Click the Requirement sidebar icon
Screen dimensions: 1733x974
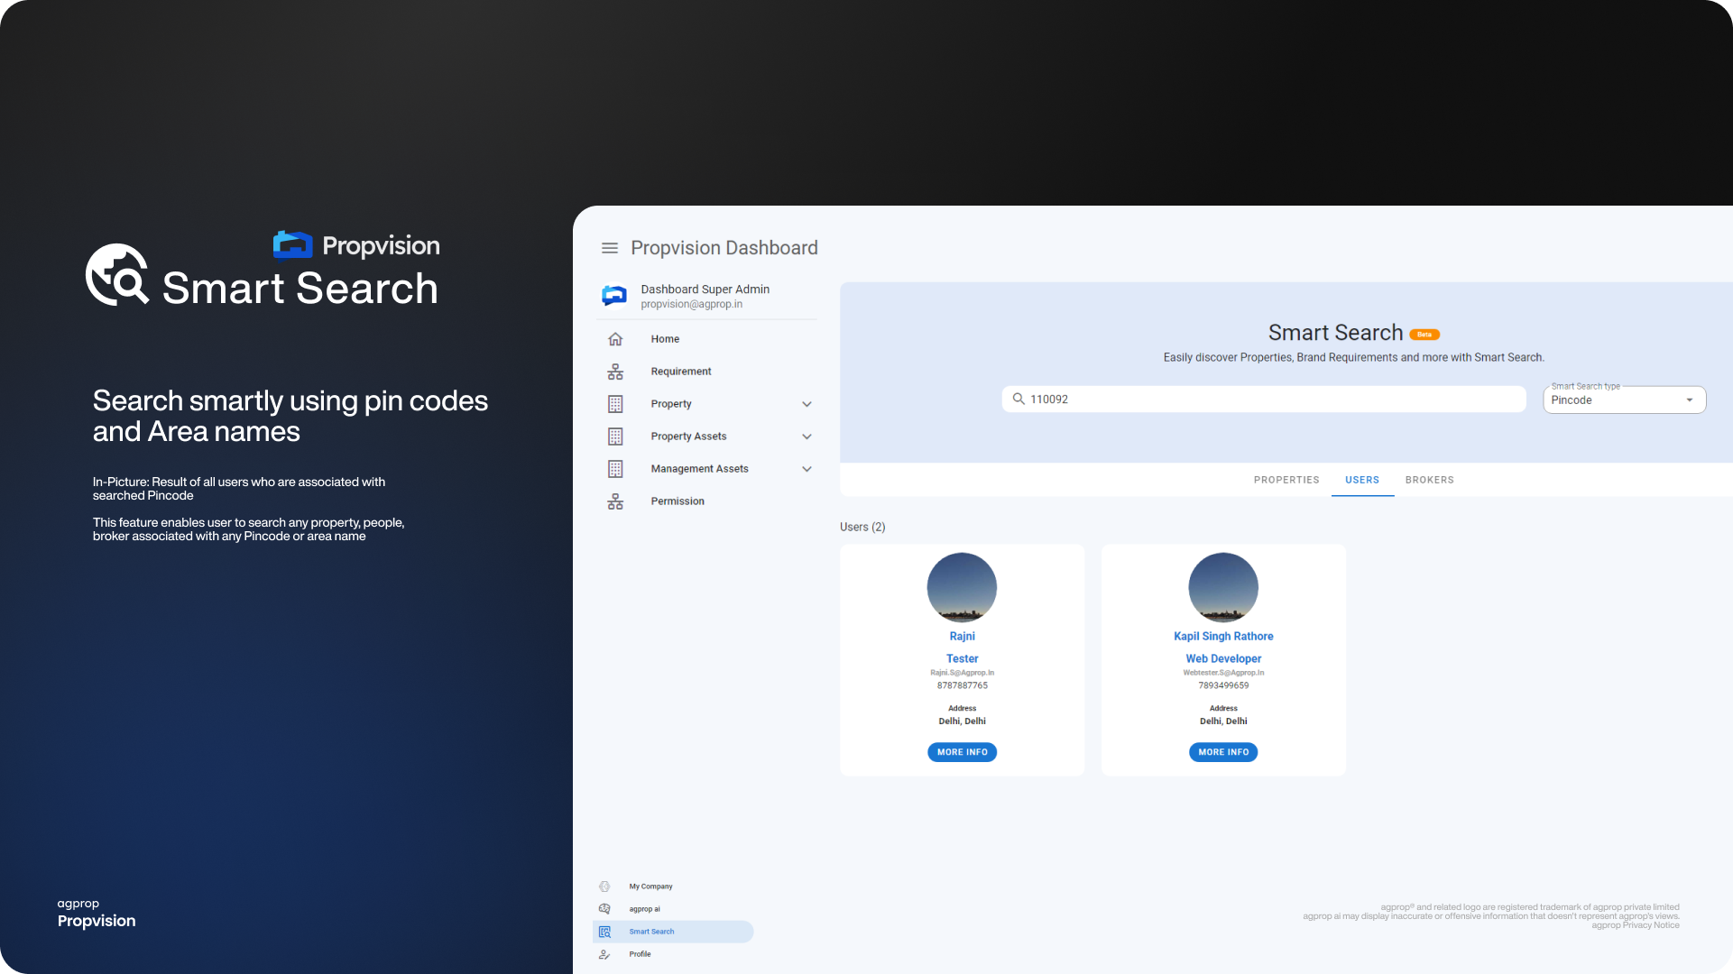[x=615, y=372]
